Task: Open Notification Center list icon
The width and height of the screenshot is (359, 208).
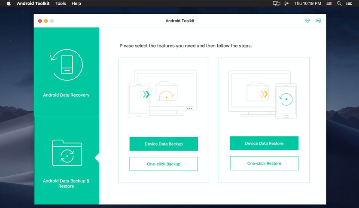Action: pos(349,3)
